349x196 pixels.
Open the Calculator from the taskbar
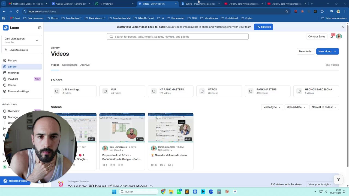click(x=219, y=192)
